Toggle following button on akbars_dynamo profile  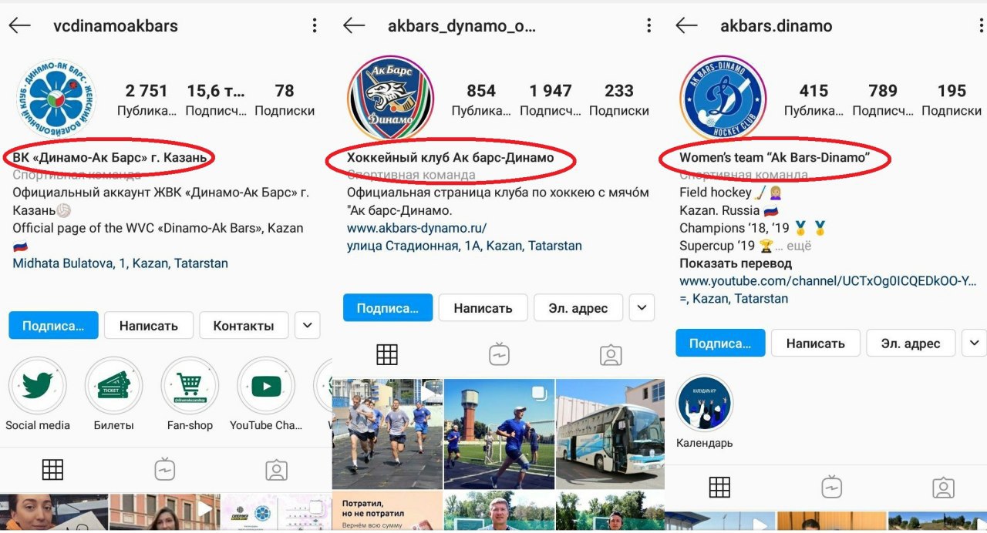388,308
